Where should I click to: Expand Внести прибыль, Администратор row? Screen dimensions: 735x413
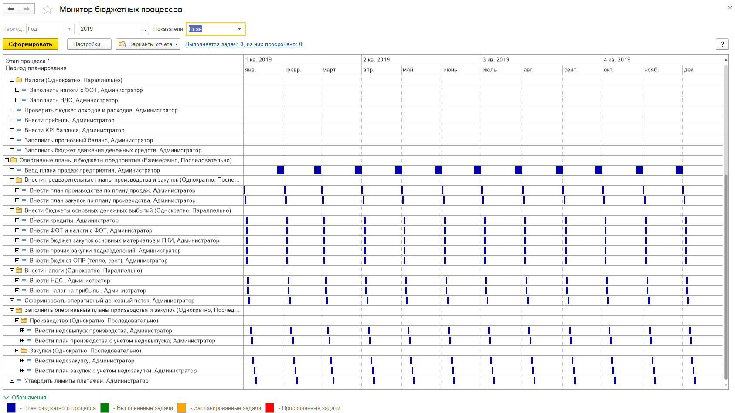pyautogui.click(x=12, y=120)
